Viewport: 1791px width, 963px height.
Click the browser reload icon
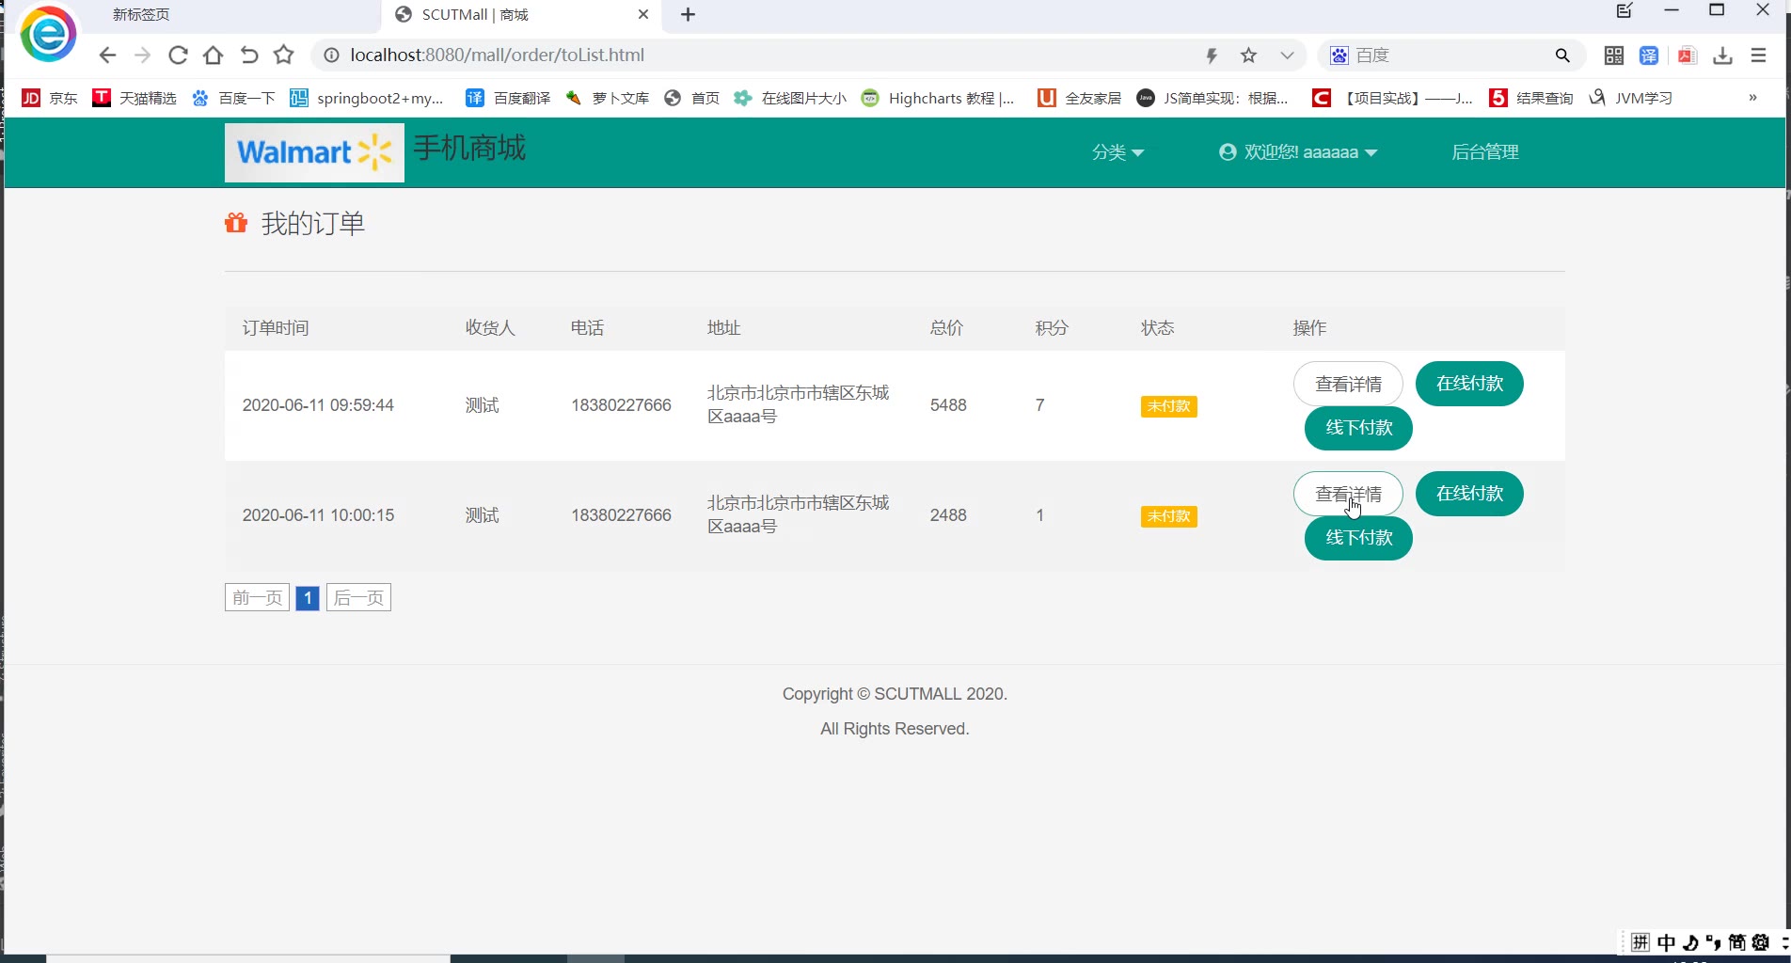(x=178, y=55)
